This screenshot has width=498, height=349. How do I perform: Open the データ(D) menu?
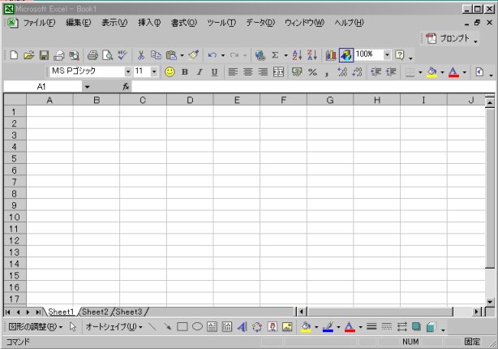point(260,23)
